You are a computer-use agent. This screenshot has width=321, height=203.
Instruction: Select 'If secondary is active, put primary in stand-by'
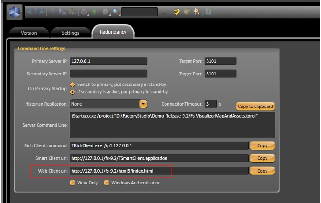[73, 92]
